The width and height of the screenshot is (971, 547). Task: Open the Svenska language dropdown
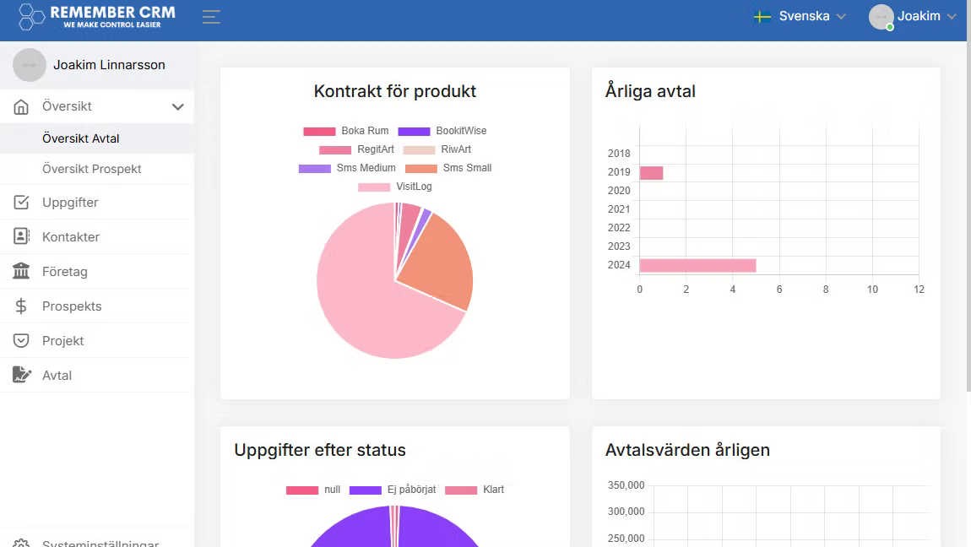point(800,17)
